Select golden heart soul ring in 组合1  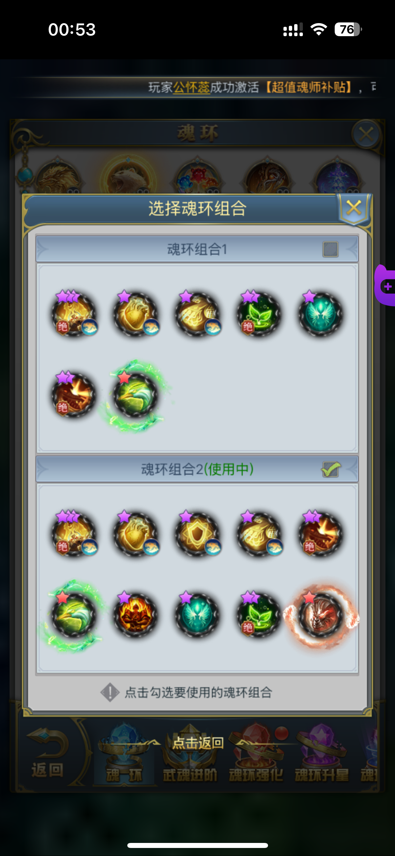pyautogui.click(x=135, y=314)
